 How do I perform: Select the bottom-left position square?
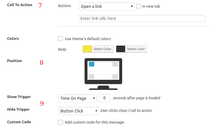92,76
